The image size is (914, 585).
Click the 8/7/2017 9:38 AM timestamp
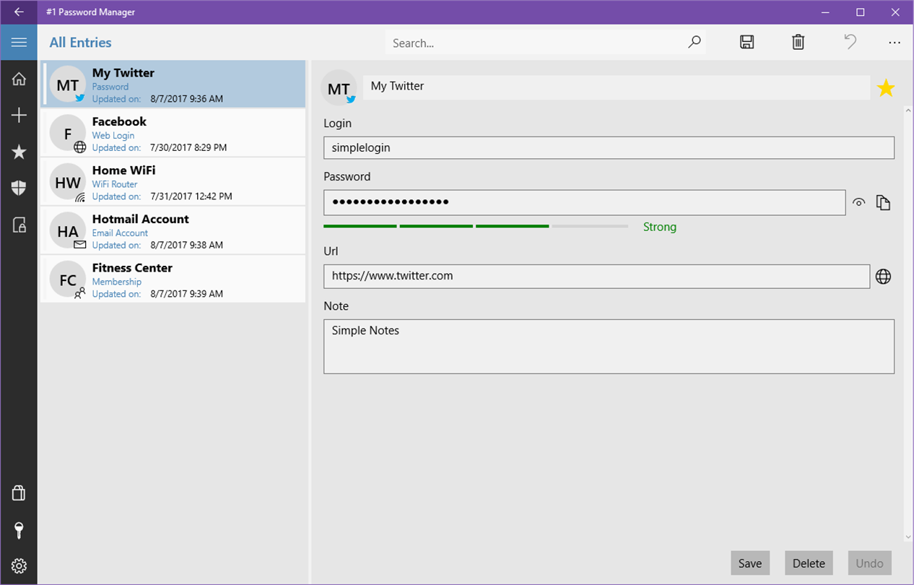(x=186, y=246)
